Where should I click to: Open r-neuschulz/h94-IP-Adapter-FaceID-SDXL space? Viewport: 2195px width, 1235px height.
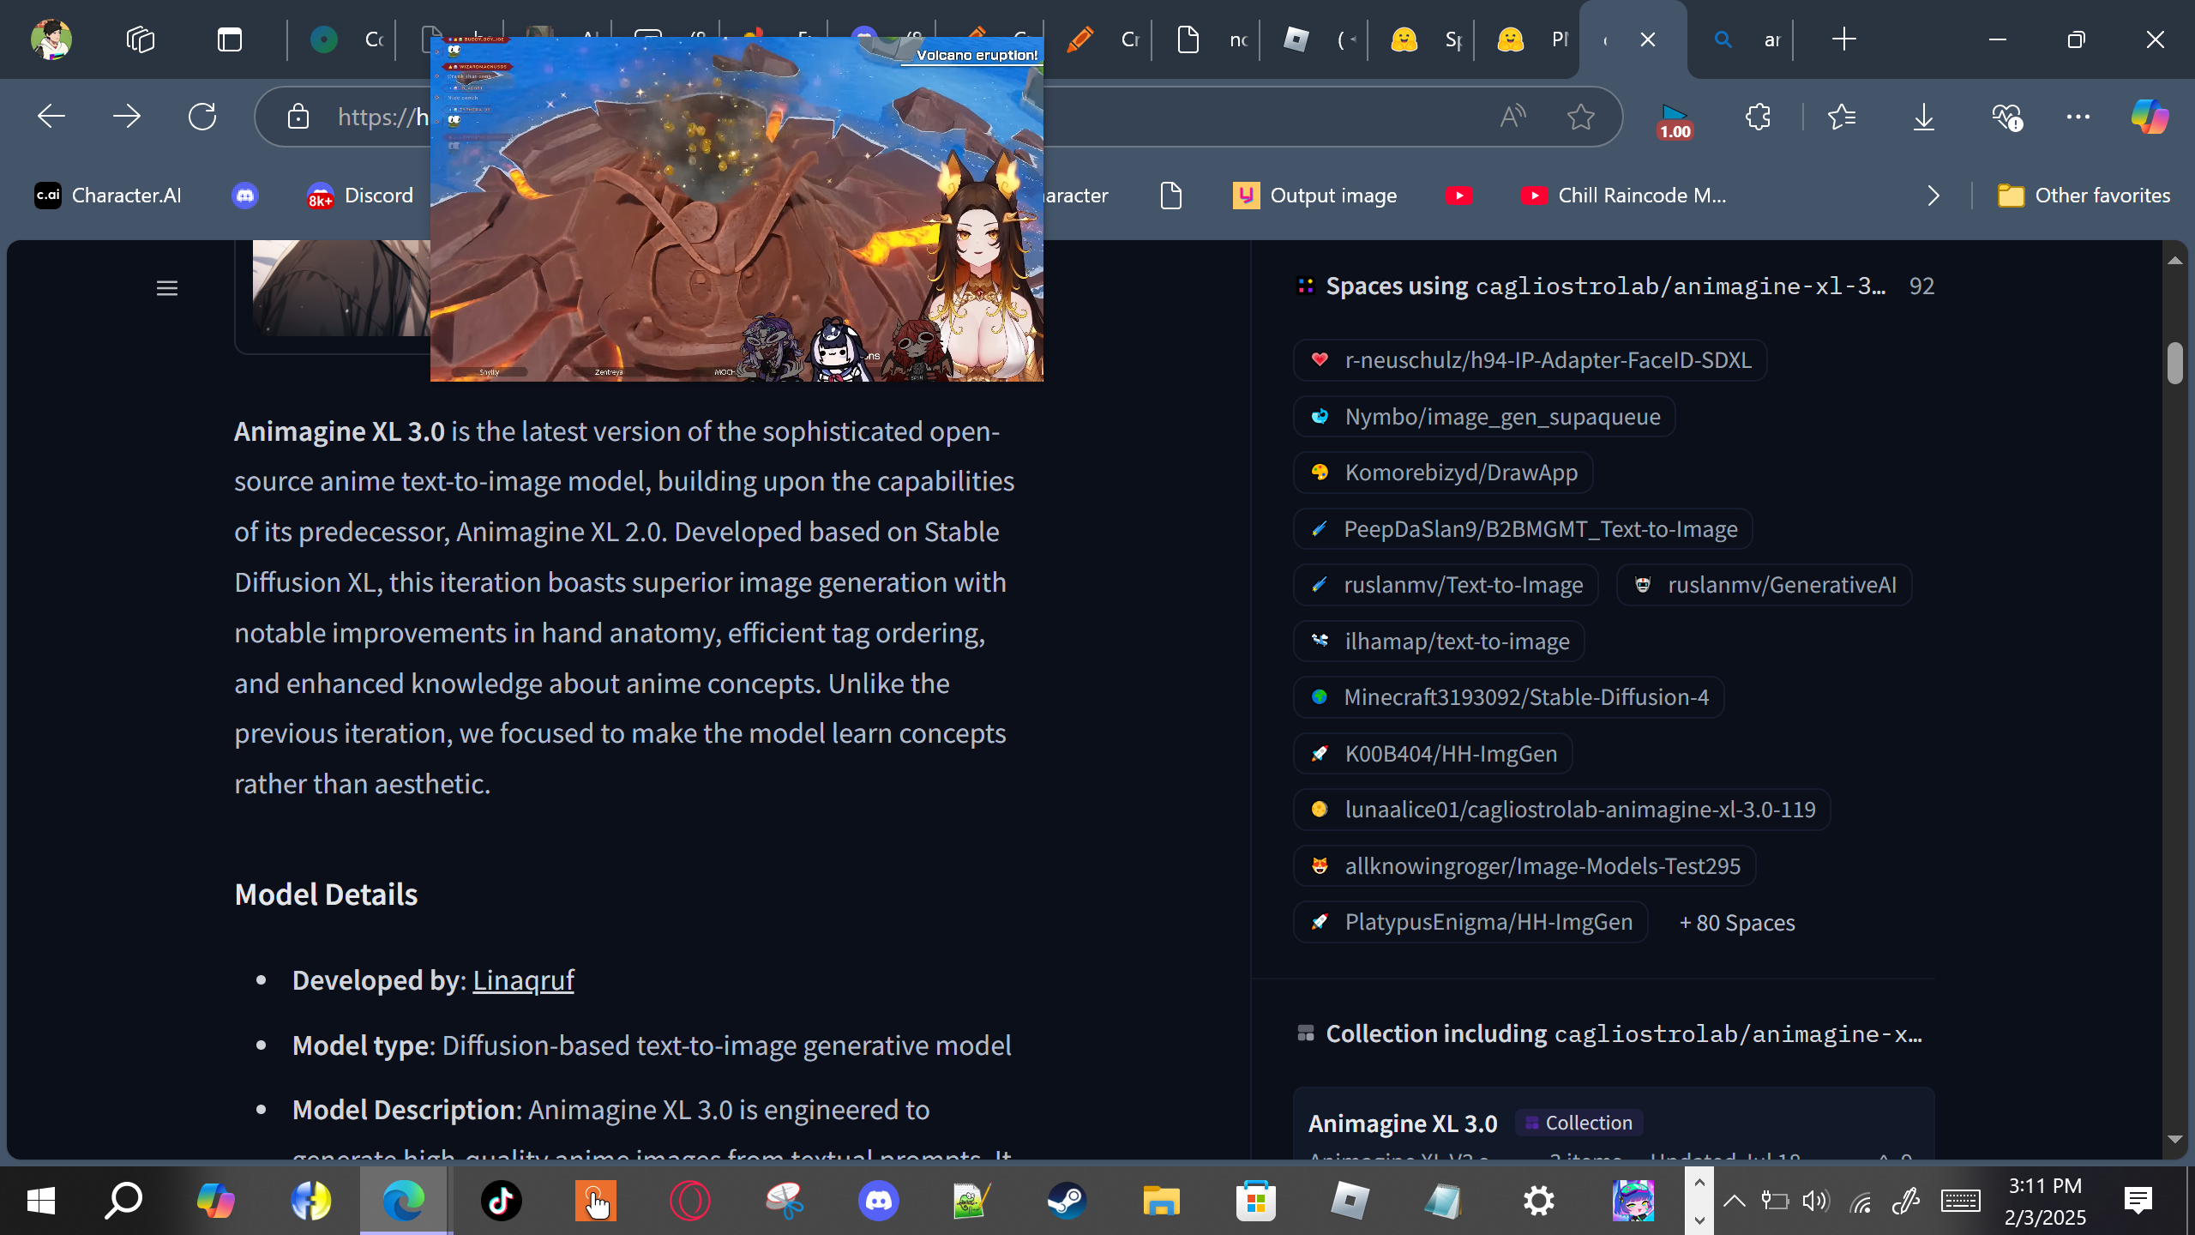(x=1530, y=360)
